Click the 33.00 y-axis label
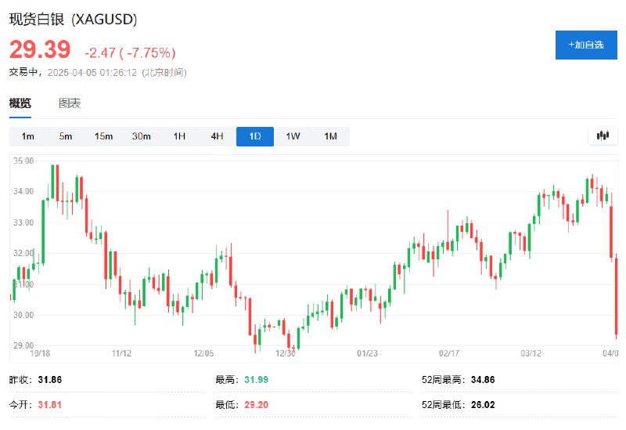Image resolution: width=626 pixels, height=430 pixels. (x=23, y=222)
